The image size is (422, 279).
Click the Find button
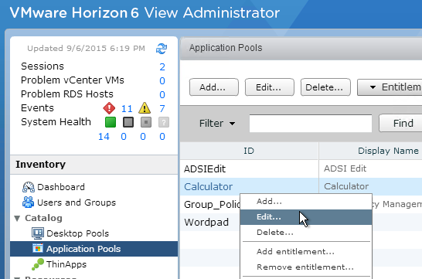401,123
